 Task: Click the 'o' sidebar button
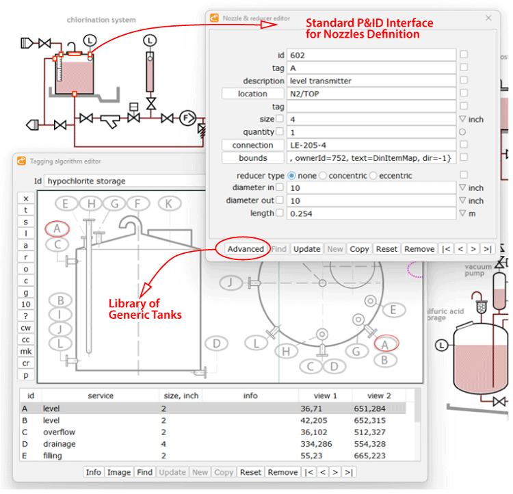[x=26, y=270]
